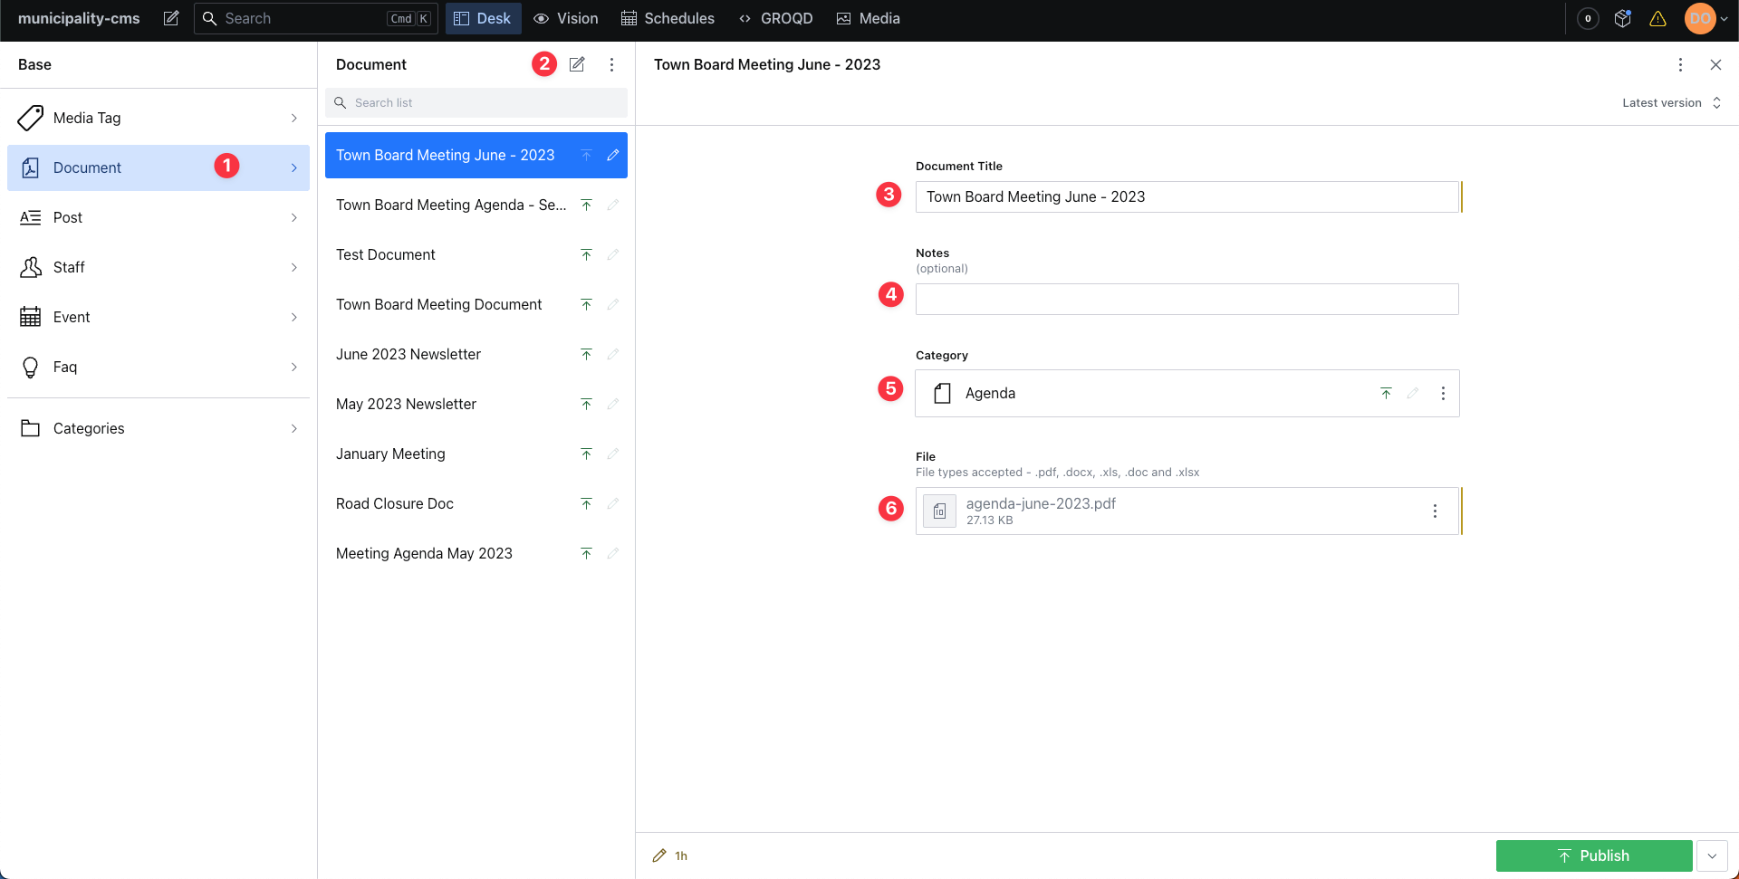
Task: Click the municipality-cms workspace title
Action: click(79, 18)
